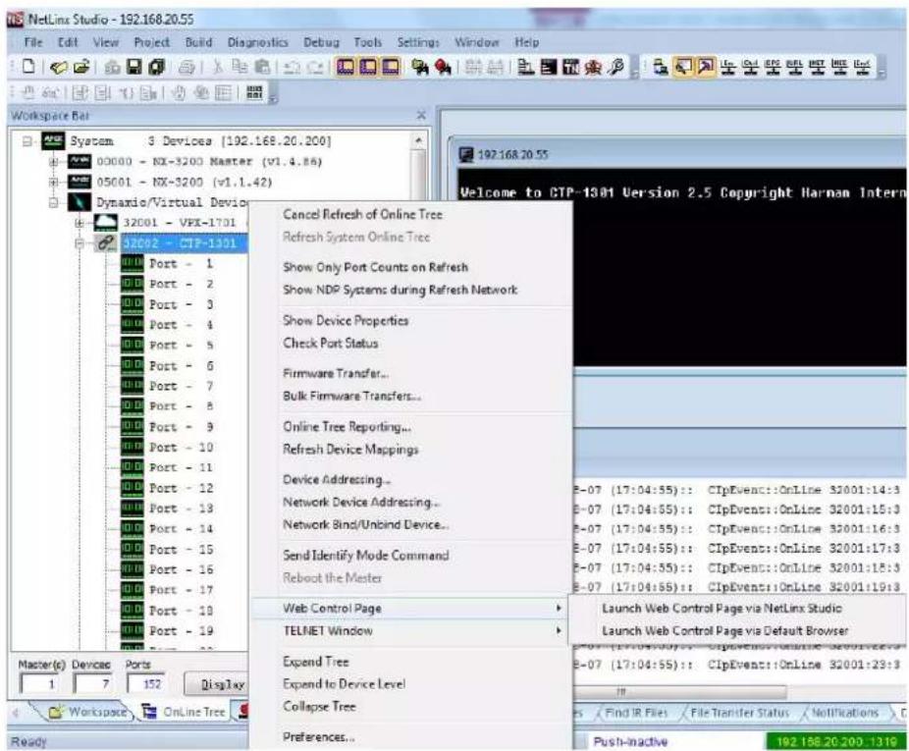Click the Ports count field showing 152
909x751 pixels.
click(146, 684)
